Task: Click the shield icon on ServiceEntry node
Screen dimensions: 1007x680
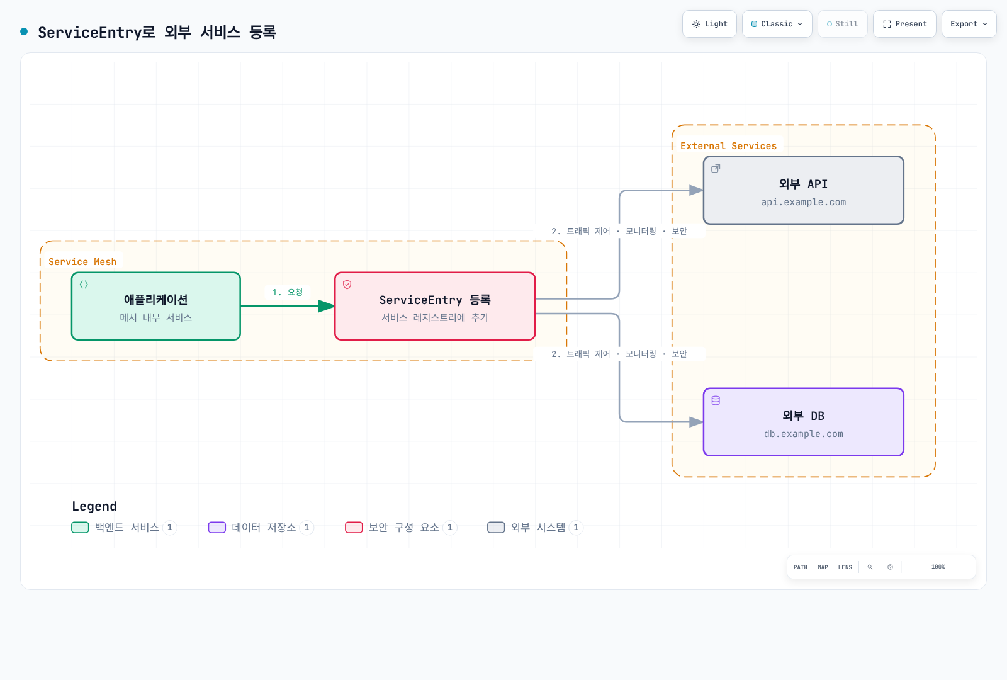Action: (347, 285)
